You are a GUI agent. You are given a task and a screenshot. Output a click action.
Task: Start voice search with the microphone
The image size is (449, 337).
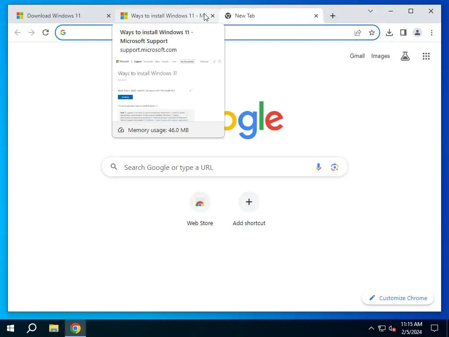tap(318, 167)
